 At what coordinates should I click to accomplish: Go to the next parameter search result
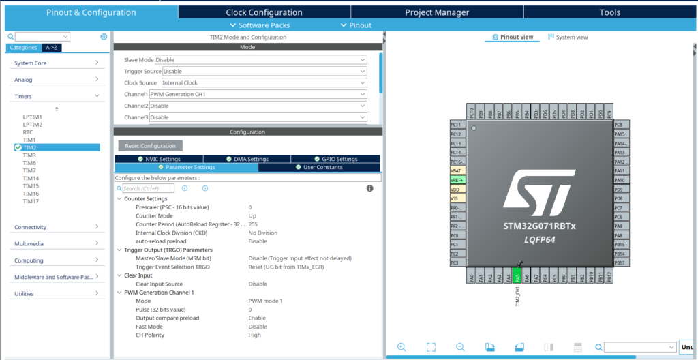(x=204, y=188)
